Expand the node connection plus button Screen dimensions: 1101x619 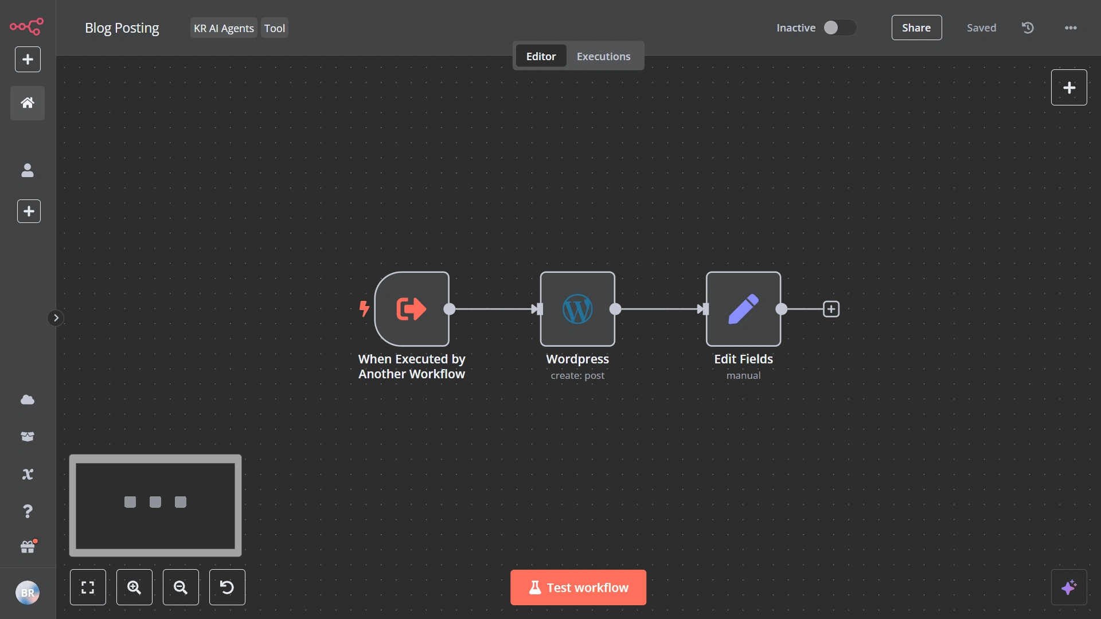pyautogui.click(x=831, y=308)
